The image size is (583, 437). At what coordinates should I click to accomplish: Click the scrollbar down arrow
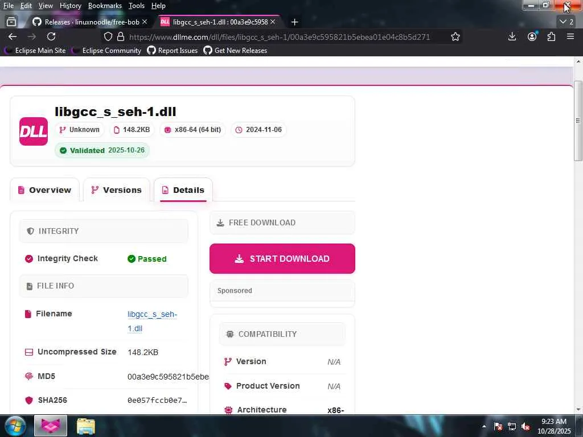pyautogui.click(x=578, y=410)
